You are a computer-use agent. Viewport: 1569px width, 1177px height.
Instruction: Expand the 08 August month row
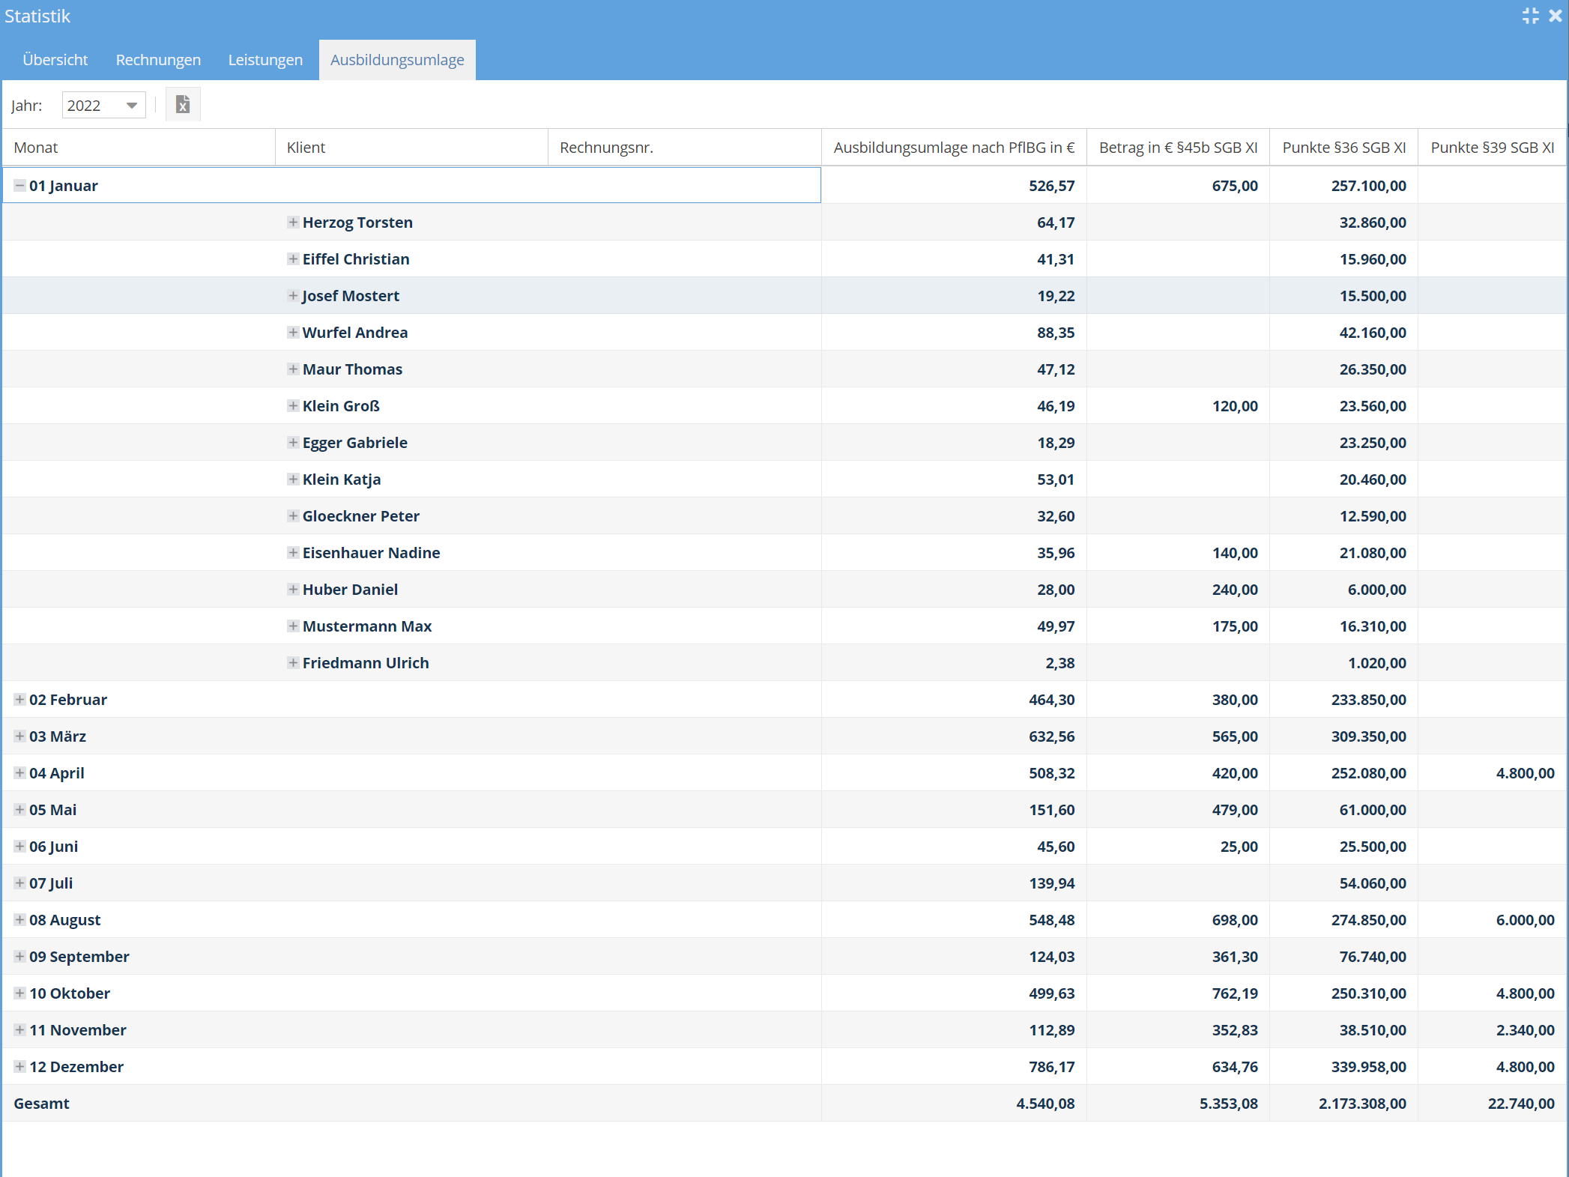pyautogui.click(x=19, y=920)
